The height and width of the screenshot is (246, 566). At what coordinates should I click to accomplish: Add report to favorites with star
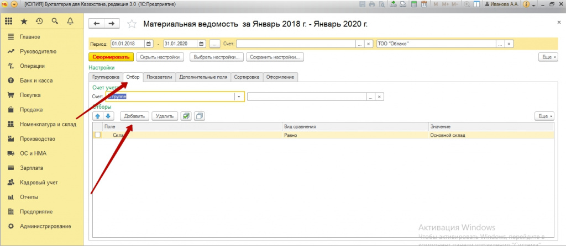(132, 24)
